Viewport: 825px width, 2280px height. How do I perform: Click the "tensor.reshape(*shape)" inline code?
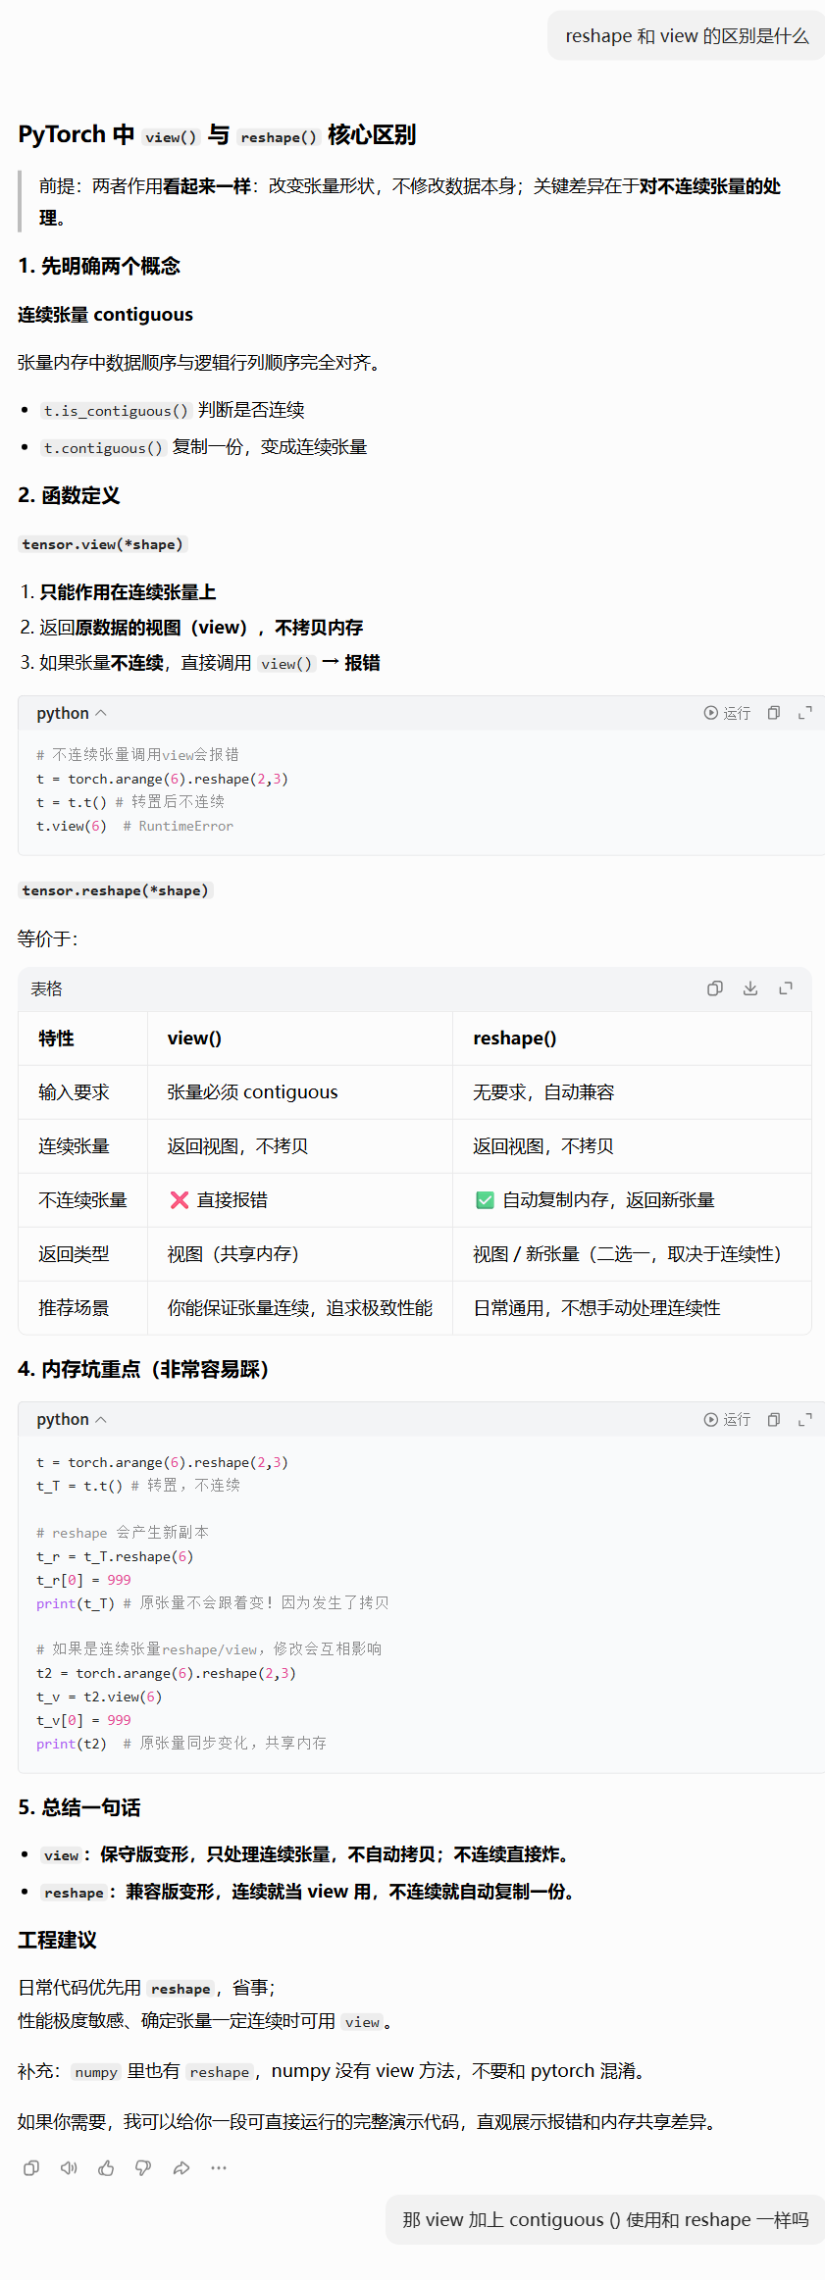click(x=115, y=890)
